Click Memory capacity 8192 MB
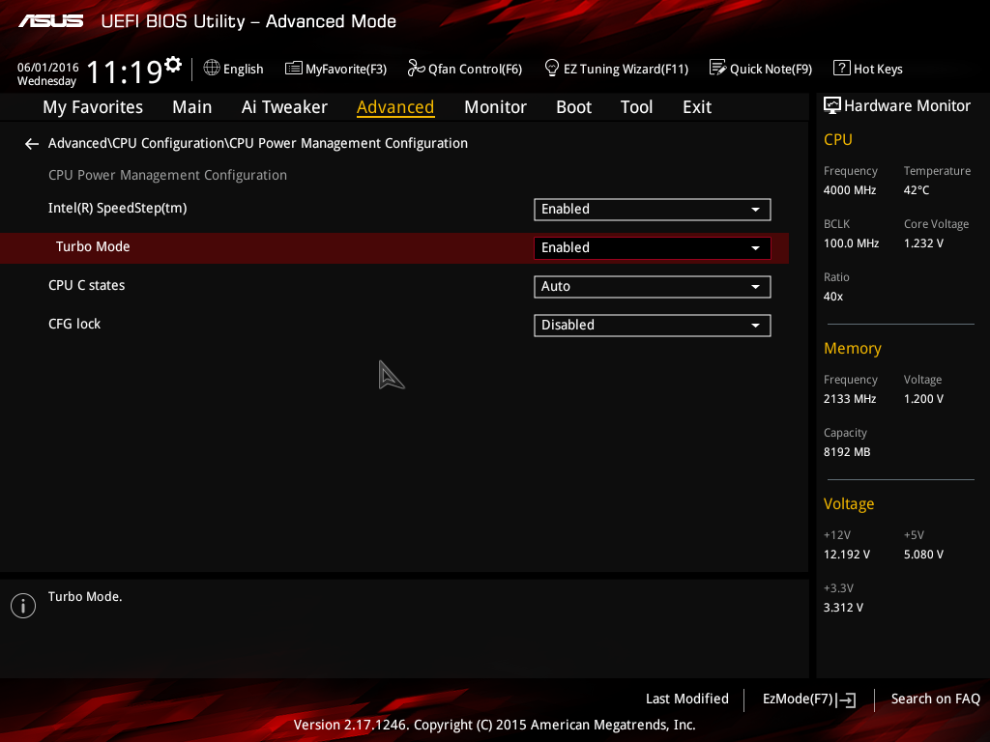 pos(847,452)
